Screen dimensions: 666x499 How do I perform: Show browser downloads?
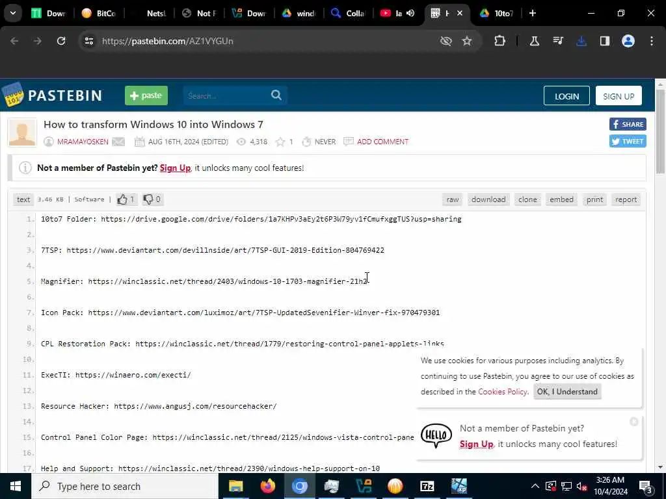click(x=581, y=41)
